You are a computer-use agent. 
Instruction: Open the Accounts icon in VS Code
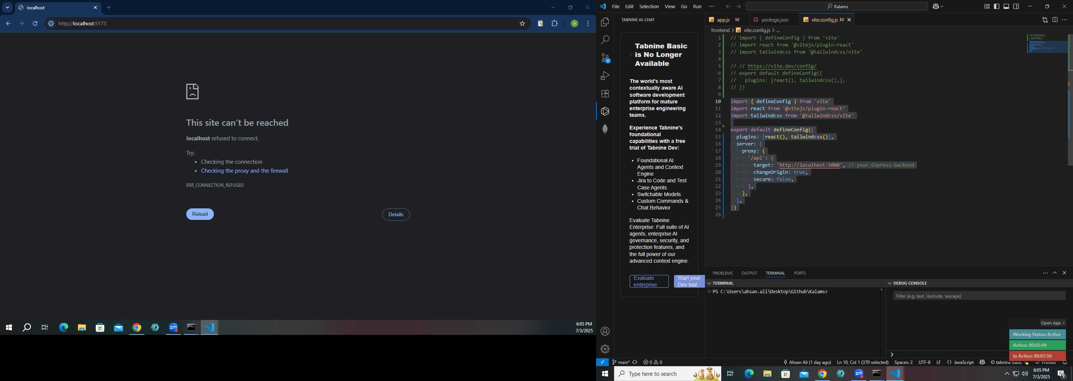click(605, 332)
